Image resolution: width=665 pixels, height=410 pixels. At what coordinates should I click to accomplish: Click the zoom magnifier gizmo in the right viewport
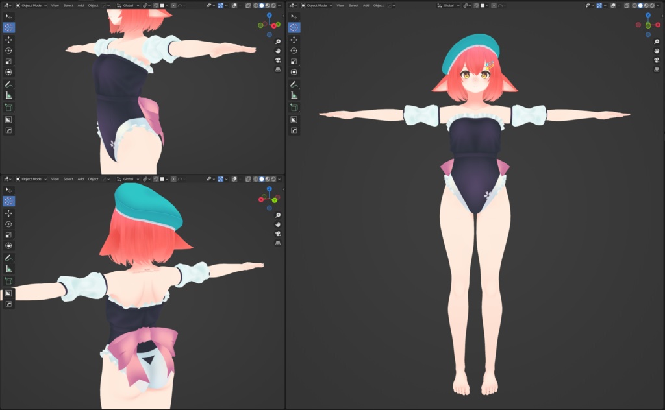click(x=657, y=42)
